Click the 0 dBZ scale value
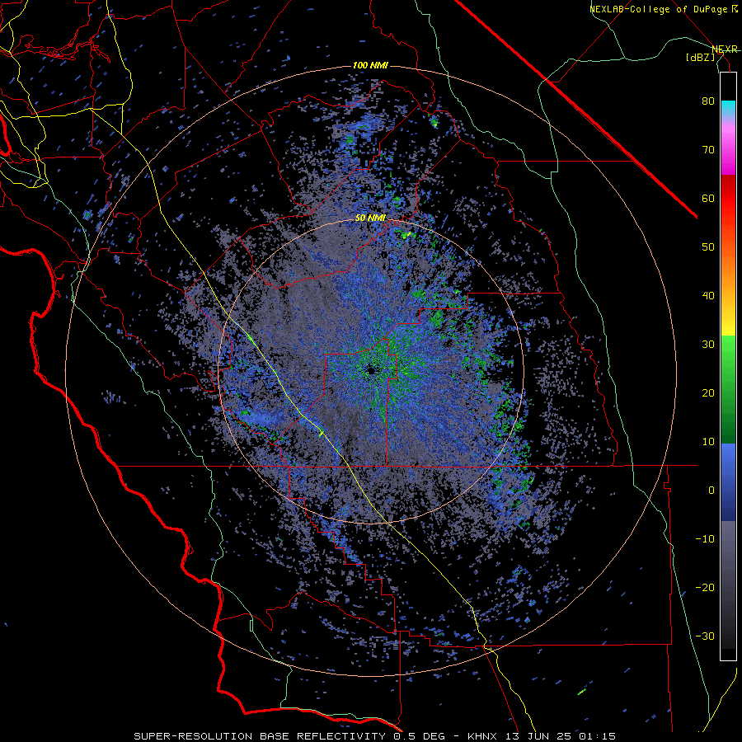This screenshot has width=742, height=742. point(711,491)
